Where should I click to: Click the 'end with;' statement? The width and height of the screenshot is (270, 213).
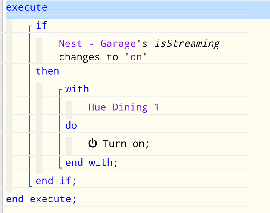pos(92,163)
